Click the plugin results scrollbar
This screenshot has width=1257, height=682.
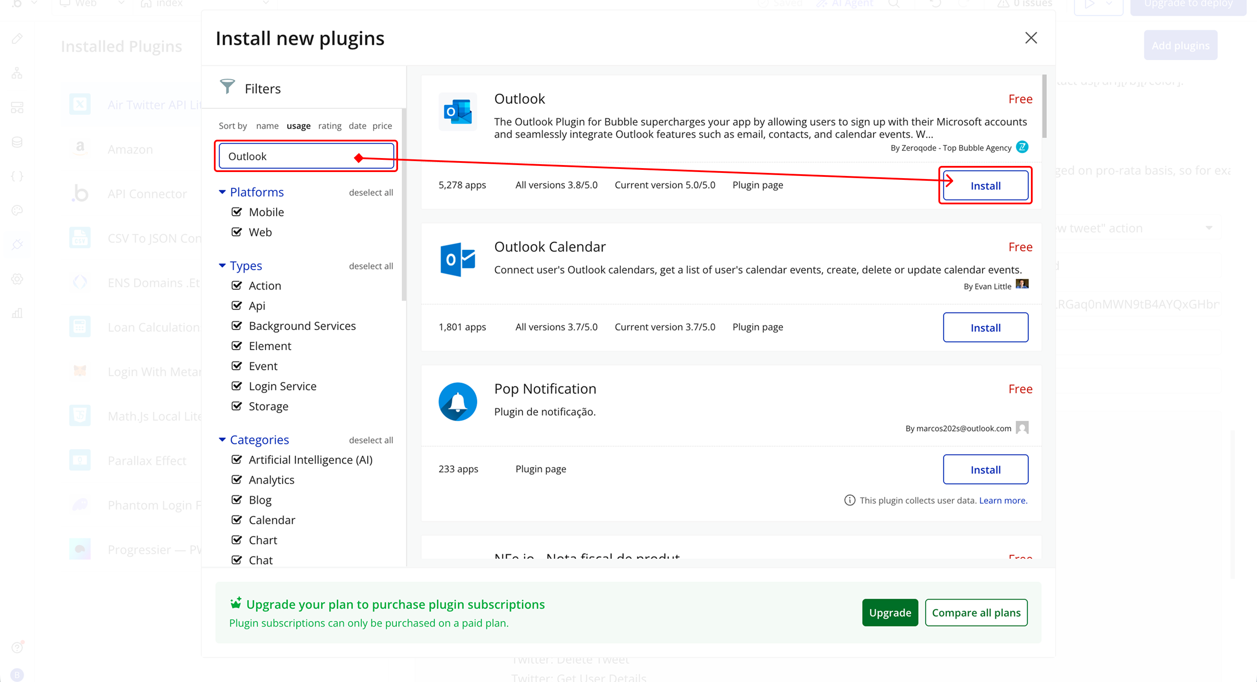click(1044, 107)
